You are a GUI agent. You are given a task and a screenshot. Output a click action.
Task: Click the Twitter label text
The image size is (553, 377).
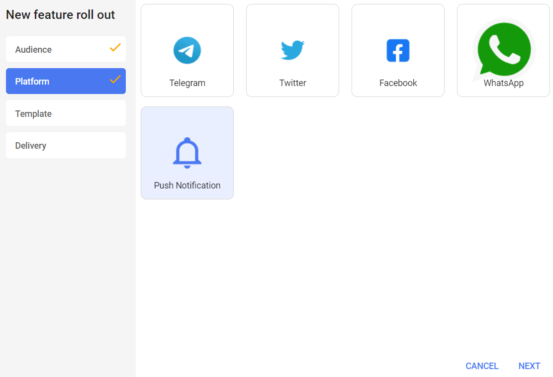click(293, 83)
